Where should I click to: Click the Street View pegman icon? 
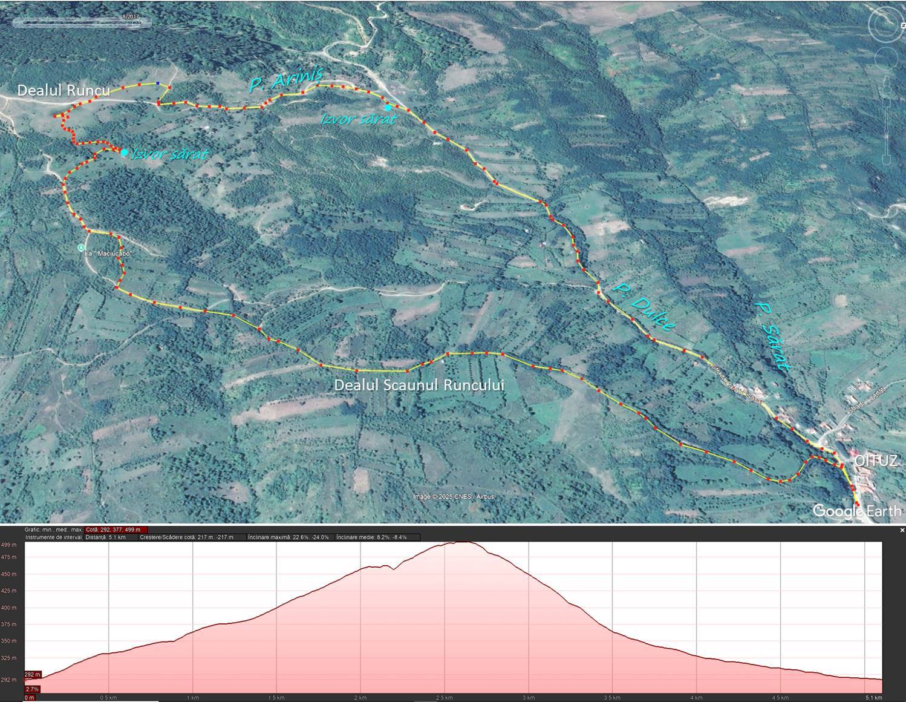[x=887, y=83]
